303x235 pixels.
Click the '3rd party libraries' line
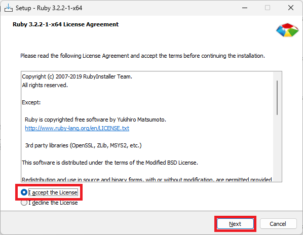(83, 145)
